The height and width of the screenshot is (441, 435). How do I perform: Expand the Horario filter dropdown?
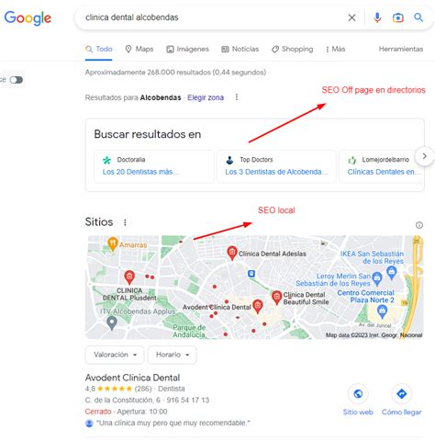[x=172, y=355]
